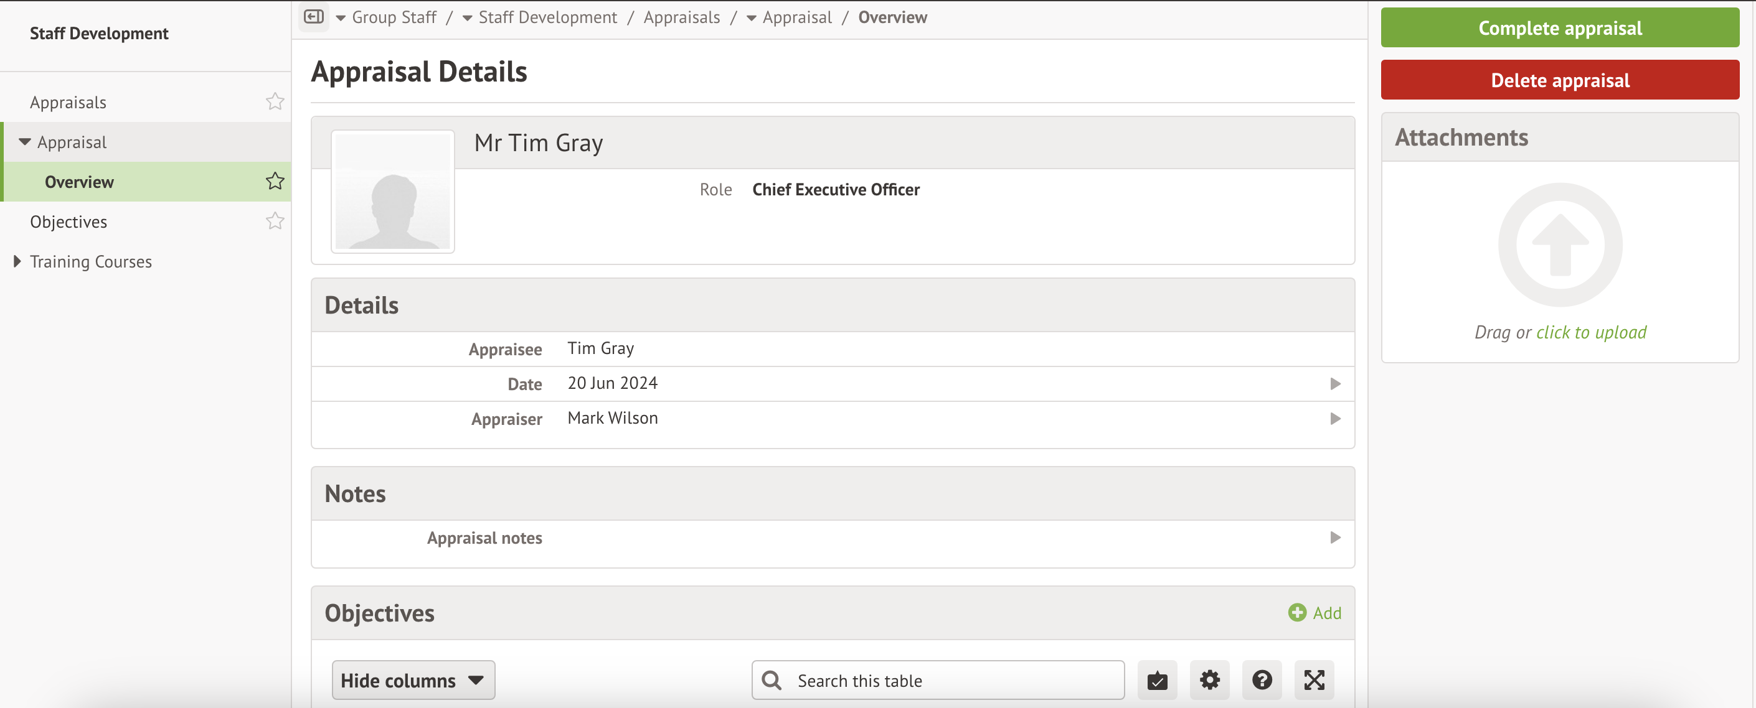
Task: Click the search magnifier icon in table
Action: coord(772,679)
